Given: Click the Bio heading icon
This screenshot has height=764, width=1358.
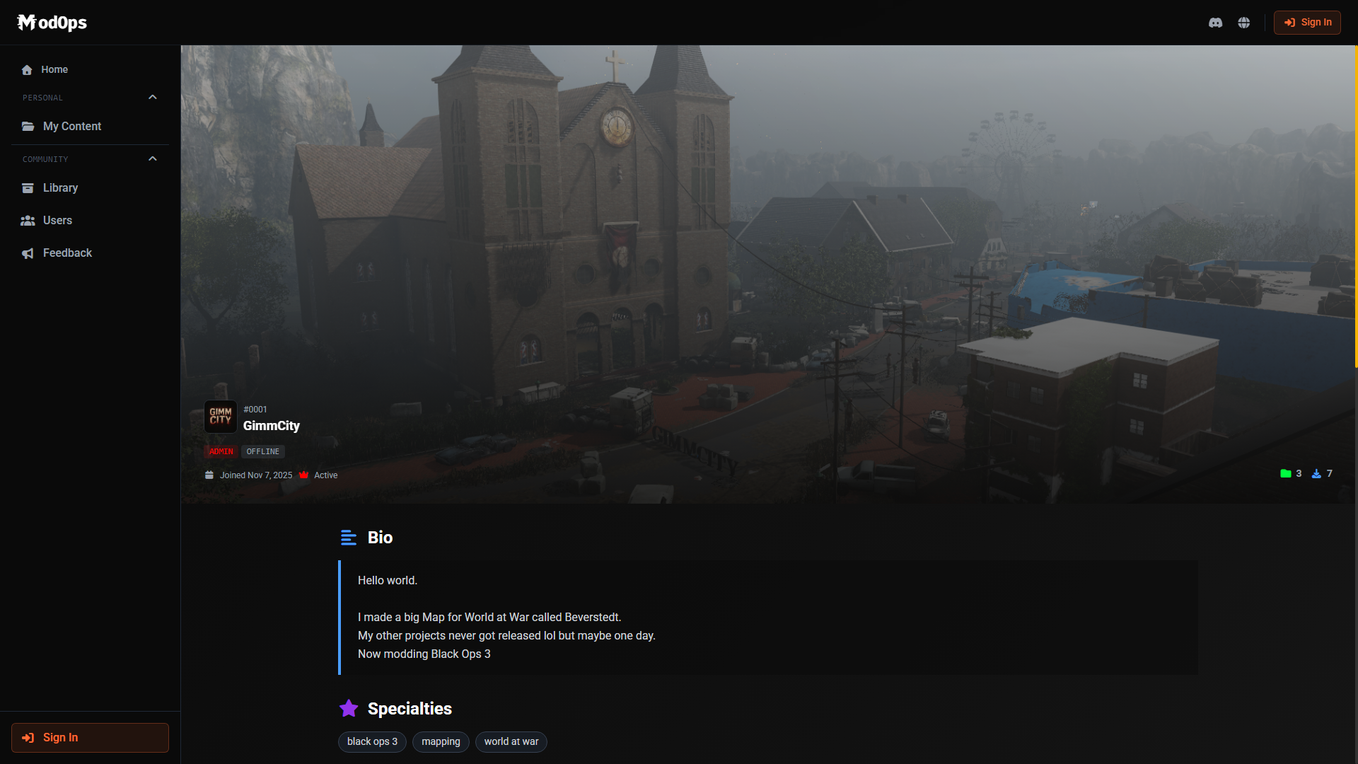Looking at the screenshot, I should [349, 538].
